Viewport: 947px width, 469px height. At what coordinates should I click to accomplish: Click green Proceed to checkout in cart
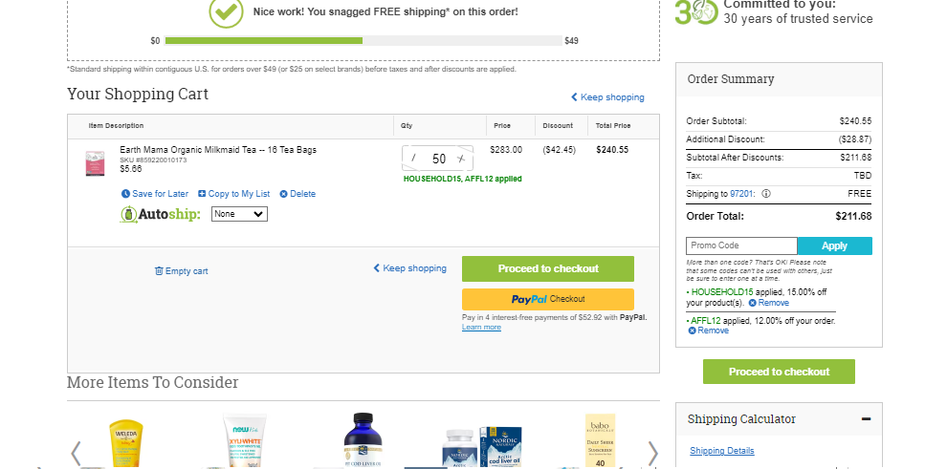pyautogui.click(x=548, y=268)
